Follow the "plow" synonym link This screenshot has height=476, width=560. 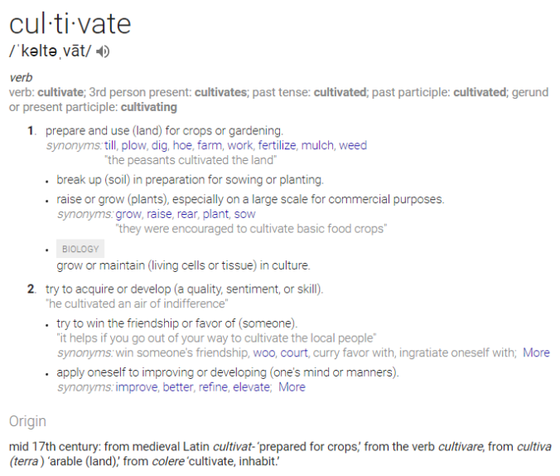[133, 145]
